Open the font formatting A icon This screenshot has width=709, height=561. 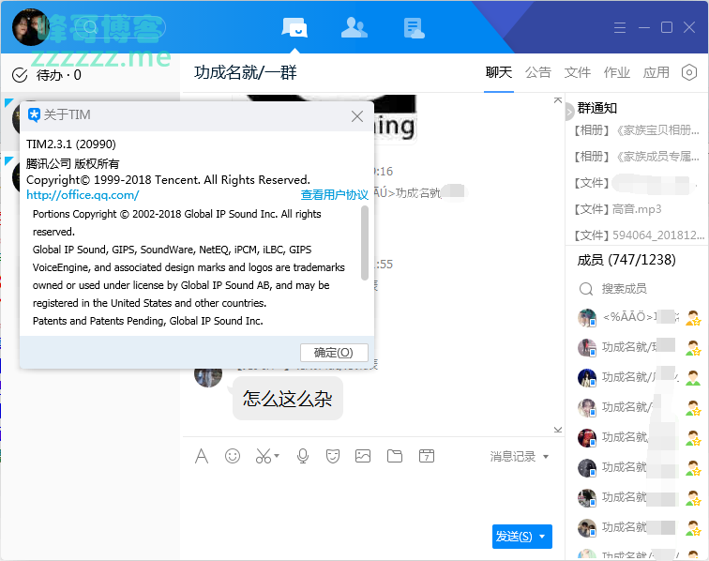pos(202,456)
